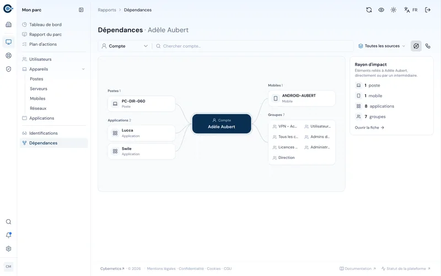Open the search magnifier in left rail
Screen dimensions: 441x276
tap(8, 222)
